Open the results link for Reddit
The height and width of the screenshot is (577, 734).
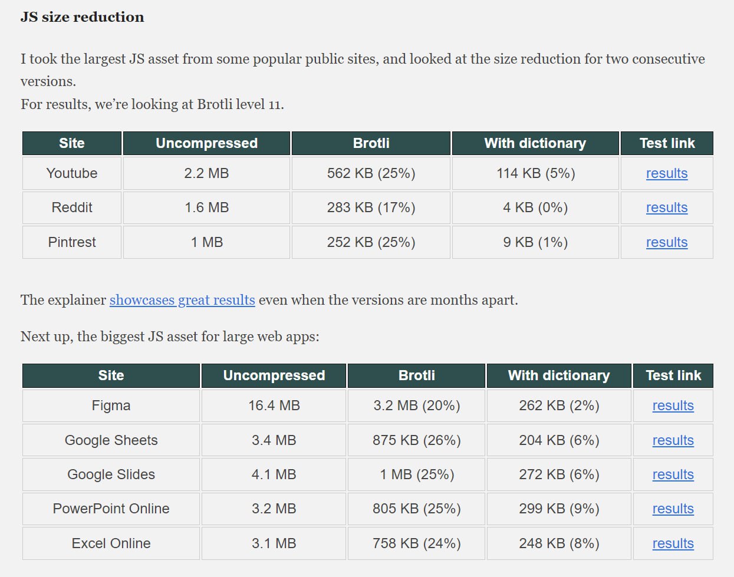pos(667,207)
